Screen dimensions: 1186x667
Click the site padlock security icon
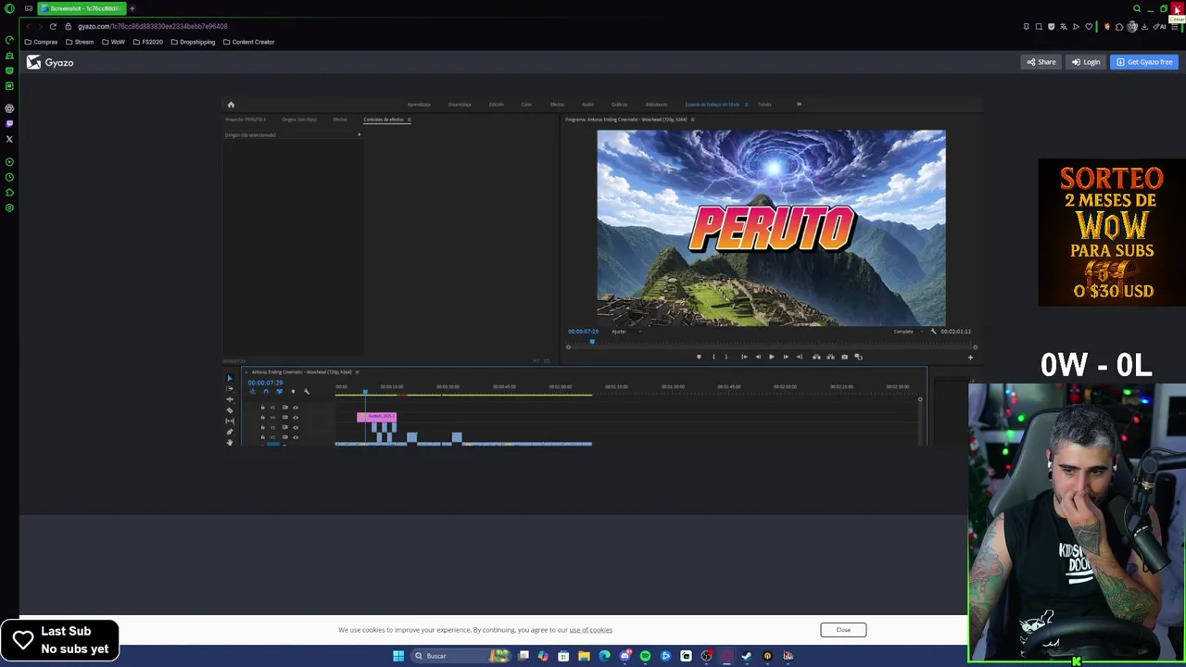pyautogui.click(x=68, y=26)
